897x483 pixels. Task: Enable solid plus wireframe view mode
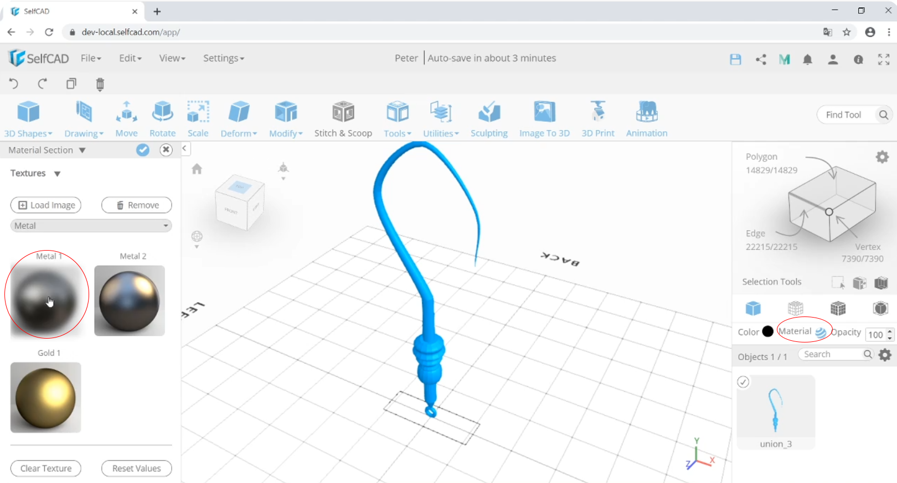point(838,308)
